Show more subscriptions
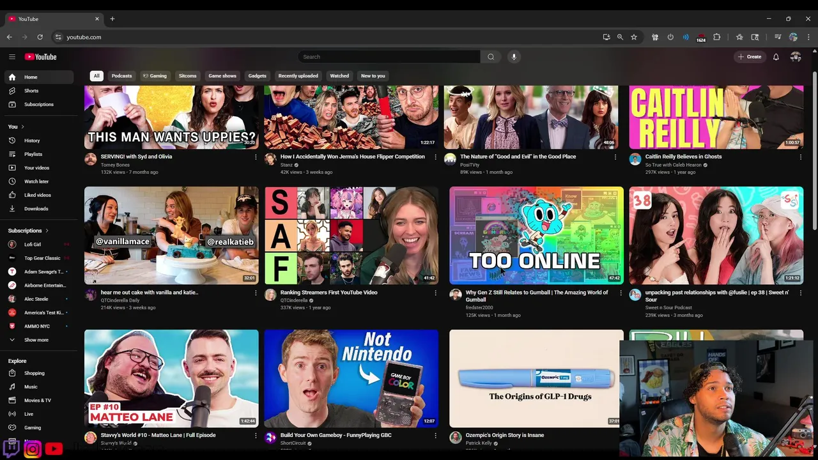Image resolution: width=818 pixels, height=460 pixels. (38, 340)
